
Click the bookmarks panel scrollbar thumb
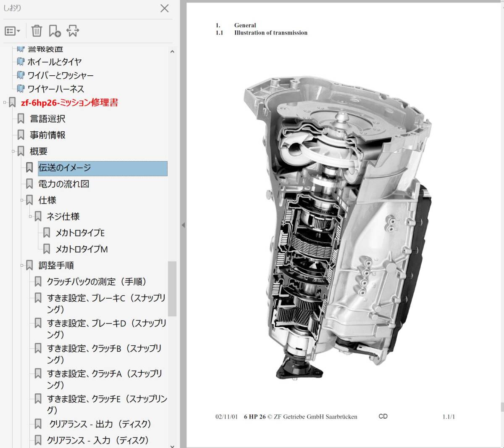click(172, 289)
